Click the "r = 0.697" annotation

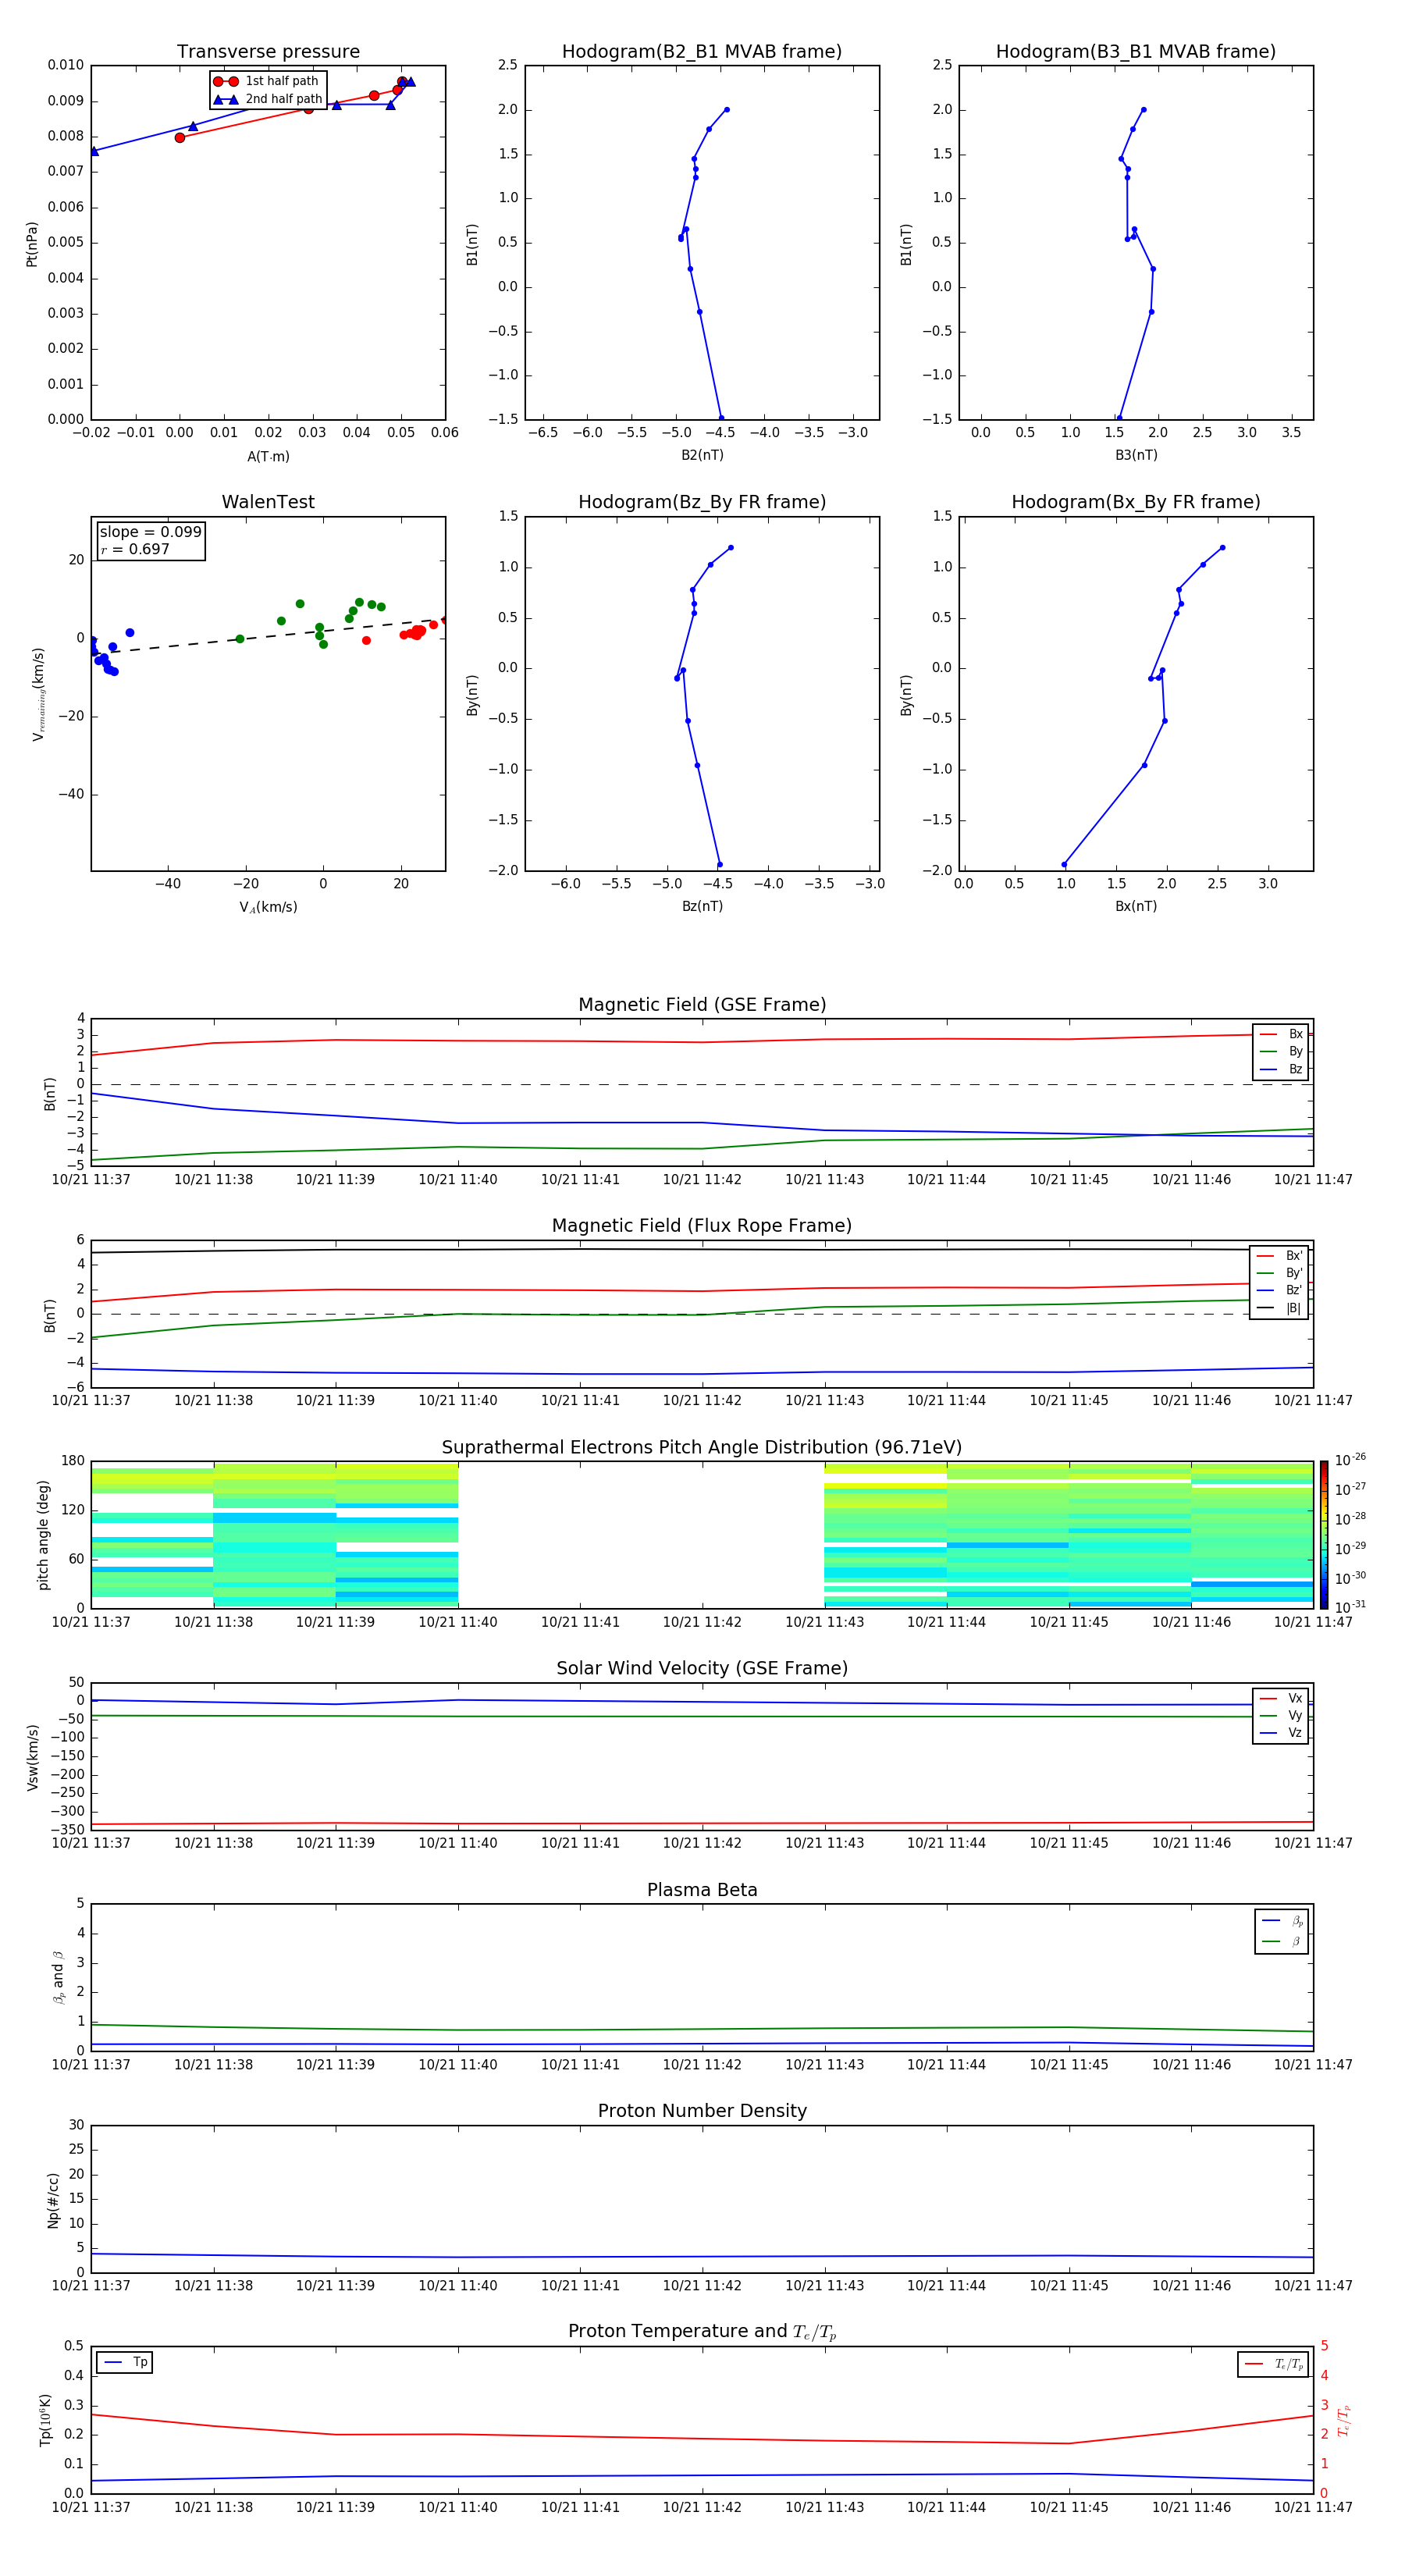[x=135, y=549]
